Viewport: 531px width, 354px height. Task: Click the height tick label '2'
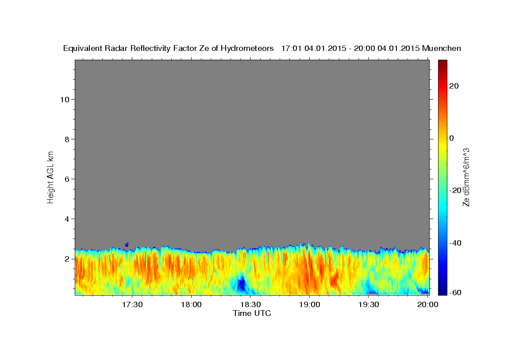(66, 258)
